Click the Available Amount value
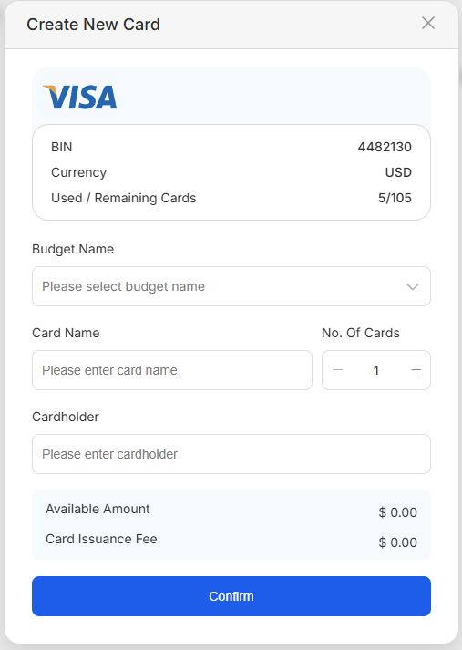Image resolution: width=462 pixels, height=650 pixels. (x=398, y=512)
